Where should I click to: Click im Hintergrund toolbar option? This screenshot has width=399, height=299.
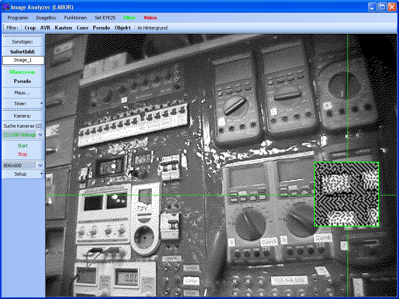[152, 28]
